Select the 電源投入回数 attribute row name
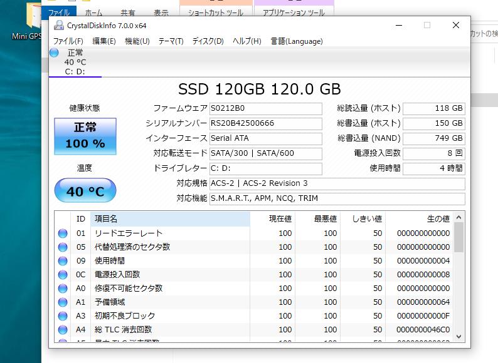This screenshot has height=363, width=498. (x=117, y=275)
